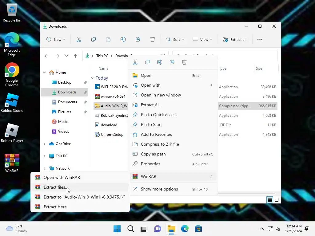Choose Extract to "Audio-Win10_Win11-6.0.9475.1\"
Screen dimensions: 315x236
click(80, 197)
